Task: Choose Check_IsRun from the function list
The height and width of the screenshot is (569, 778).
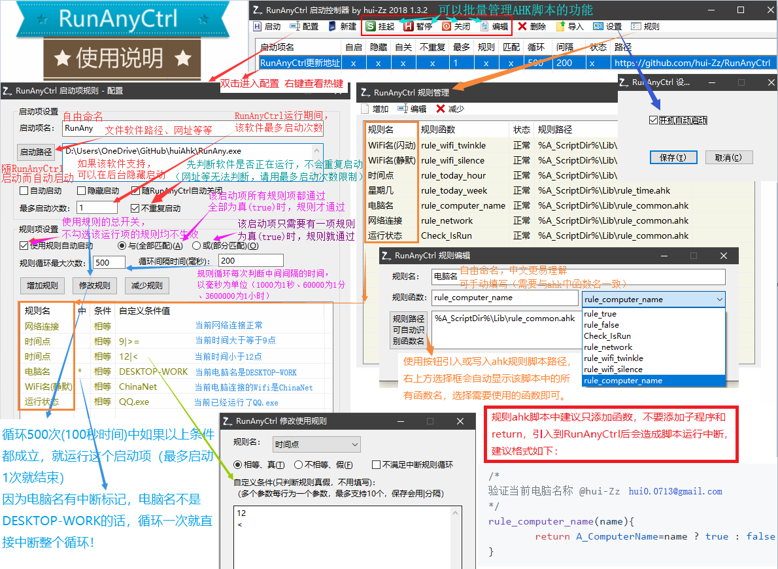Action: (654, 336)
